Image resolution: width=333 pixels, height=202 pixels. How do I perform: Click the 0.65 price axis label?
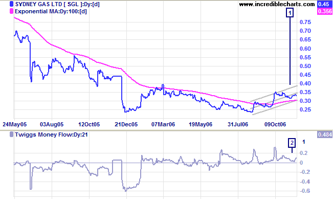[305, 39]
